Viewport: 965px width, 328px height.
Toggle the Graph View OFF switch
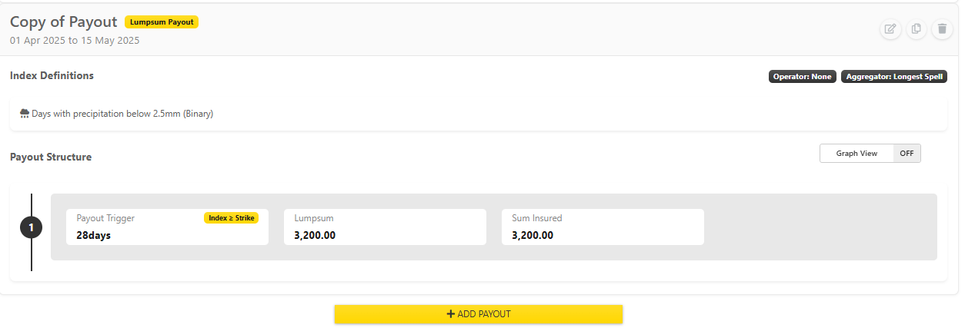point(907,154)
